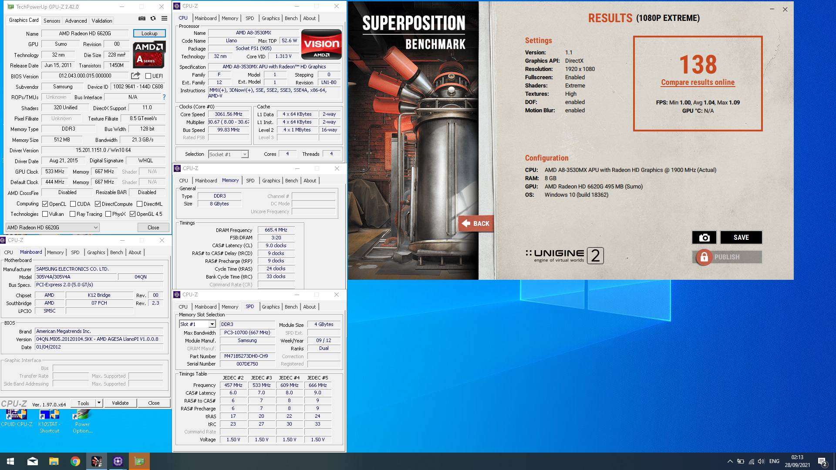The height and width of the screenshot is (470, 836).
Task: Toggle the OpenGL 4.5 checkbox
Action: (x=132, y=214)
